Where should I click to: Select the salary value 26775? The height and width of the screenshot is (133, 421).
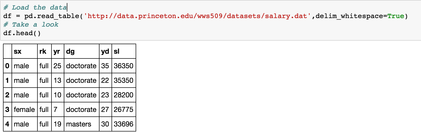123,110
